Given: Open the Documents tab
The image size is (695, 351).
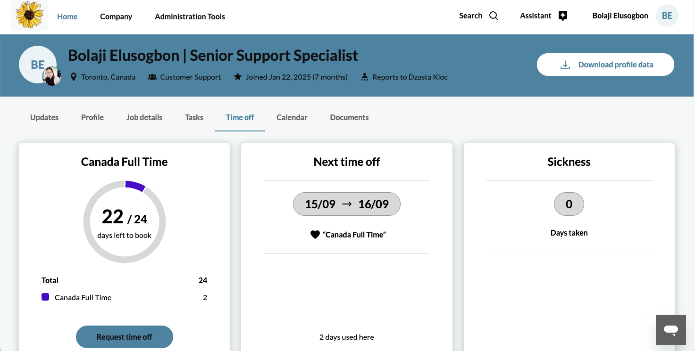Looking at the screenshot, I should 349,117.
